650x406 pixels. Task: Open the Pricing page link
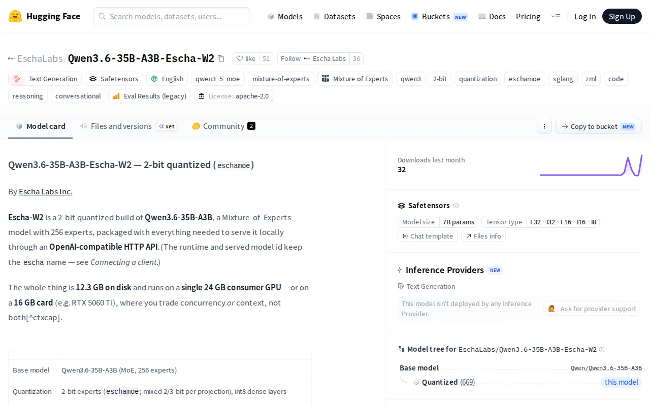click(528, 16)
